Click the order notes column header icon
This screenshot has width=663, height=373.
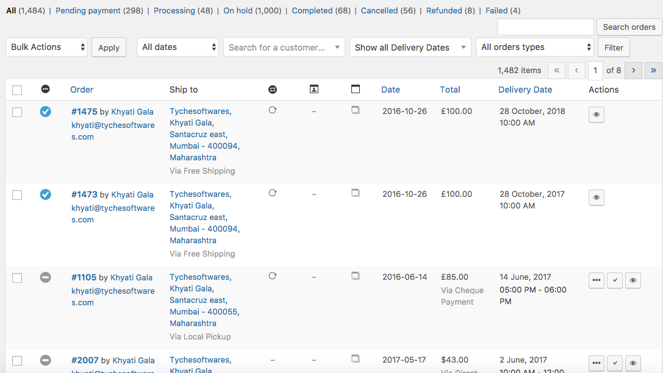[314, 89]
